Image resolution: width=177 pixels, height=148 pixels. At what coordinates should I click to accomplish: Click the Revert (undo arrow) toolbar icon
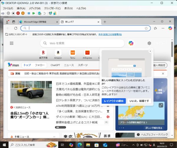(45, 13)
